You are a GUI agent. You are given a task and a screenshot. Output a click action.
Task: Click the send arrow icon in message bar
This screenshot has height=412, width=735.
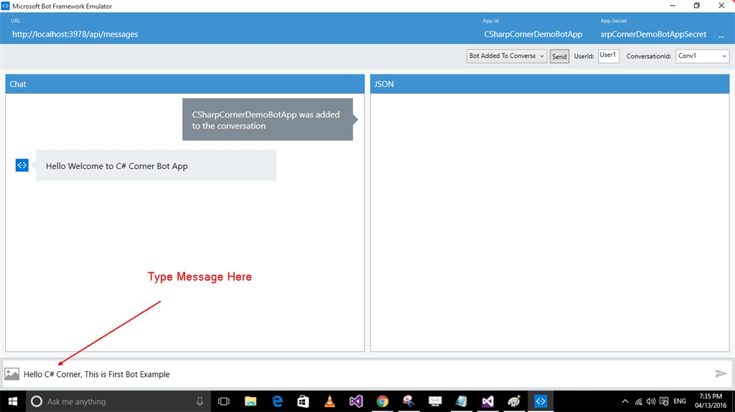pyautogui.click(x=721, y=373)
